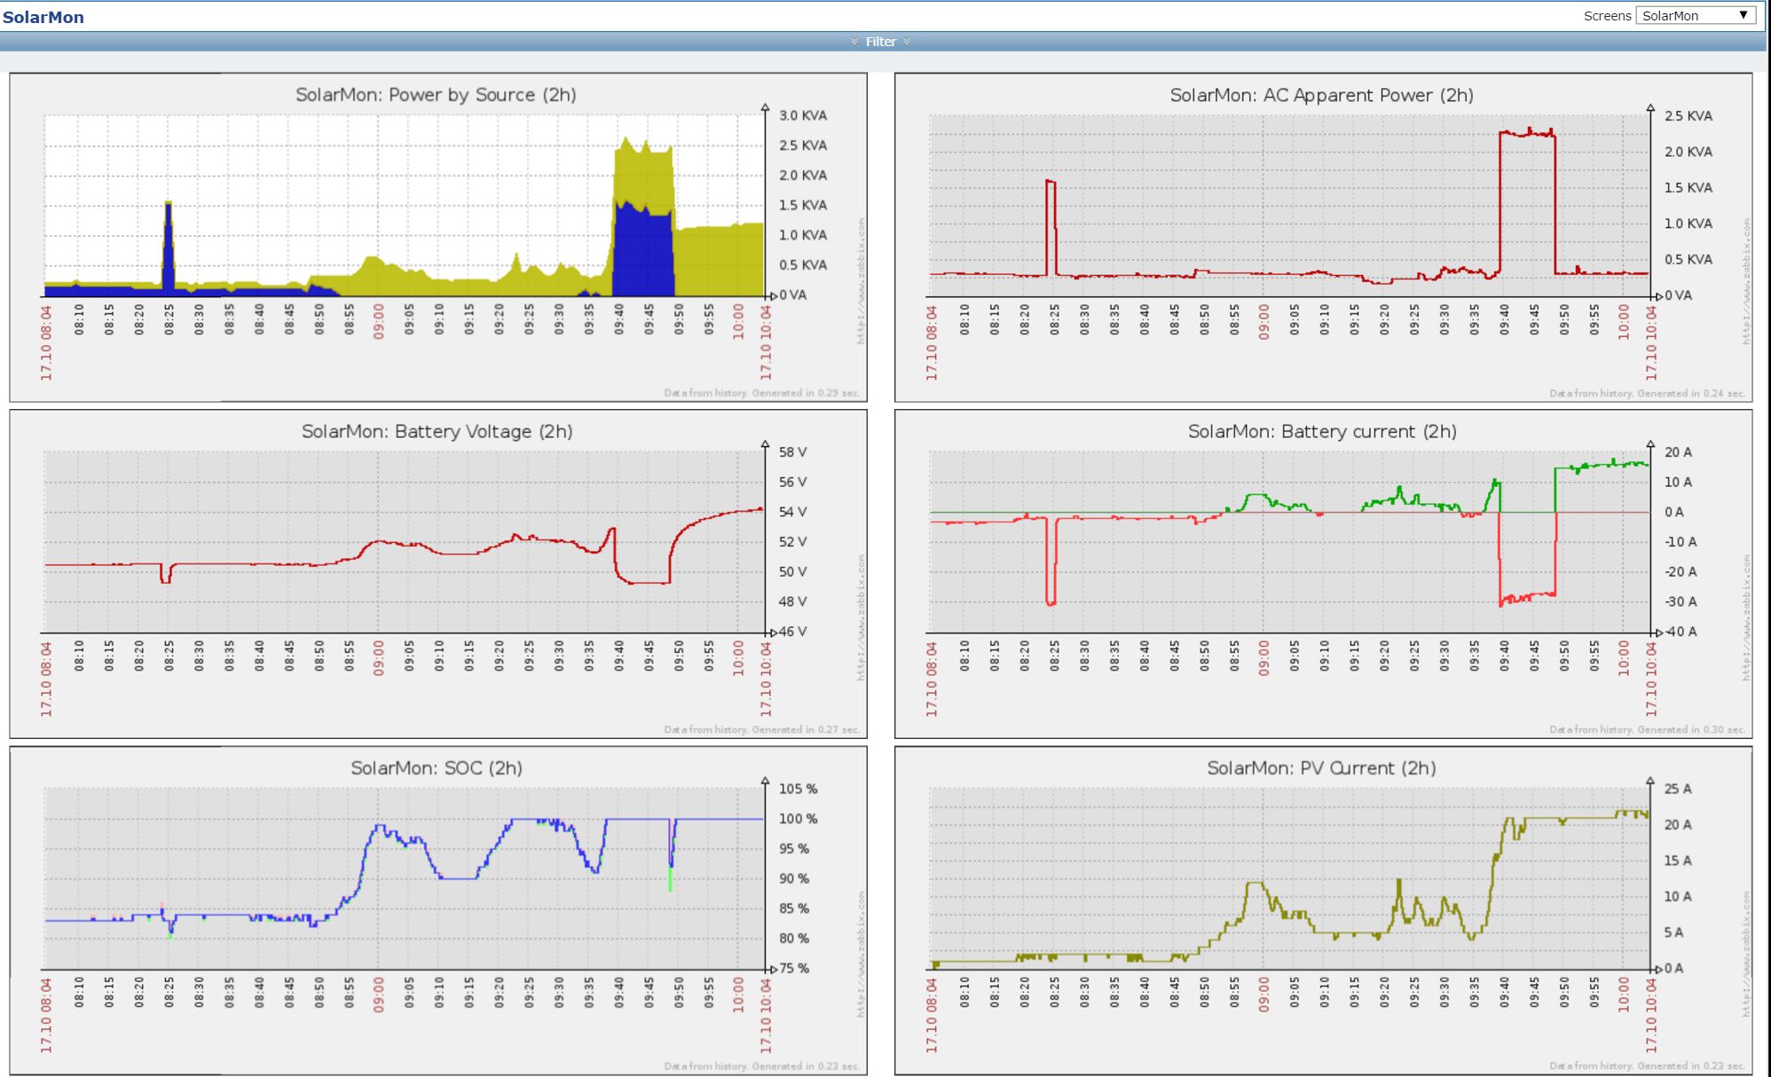The height and width of the screenshot is (1077, 1771).
Task: Open the SOC graph
Action: [438, 910]
